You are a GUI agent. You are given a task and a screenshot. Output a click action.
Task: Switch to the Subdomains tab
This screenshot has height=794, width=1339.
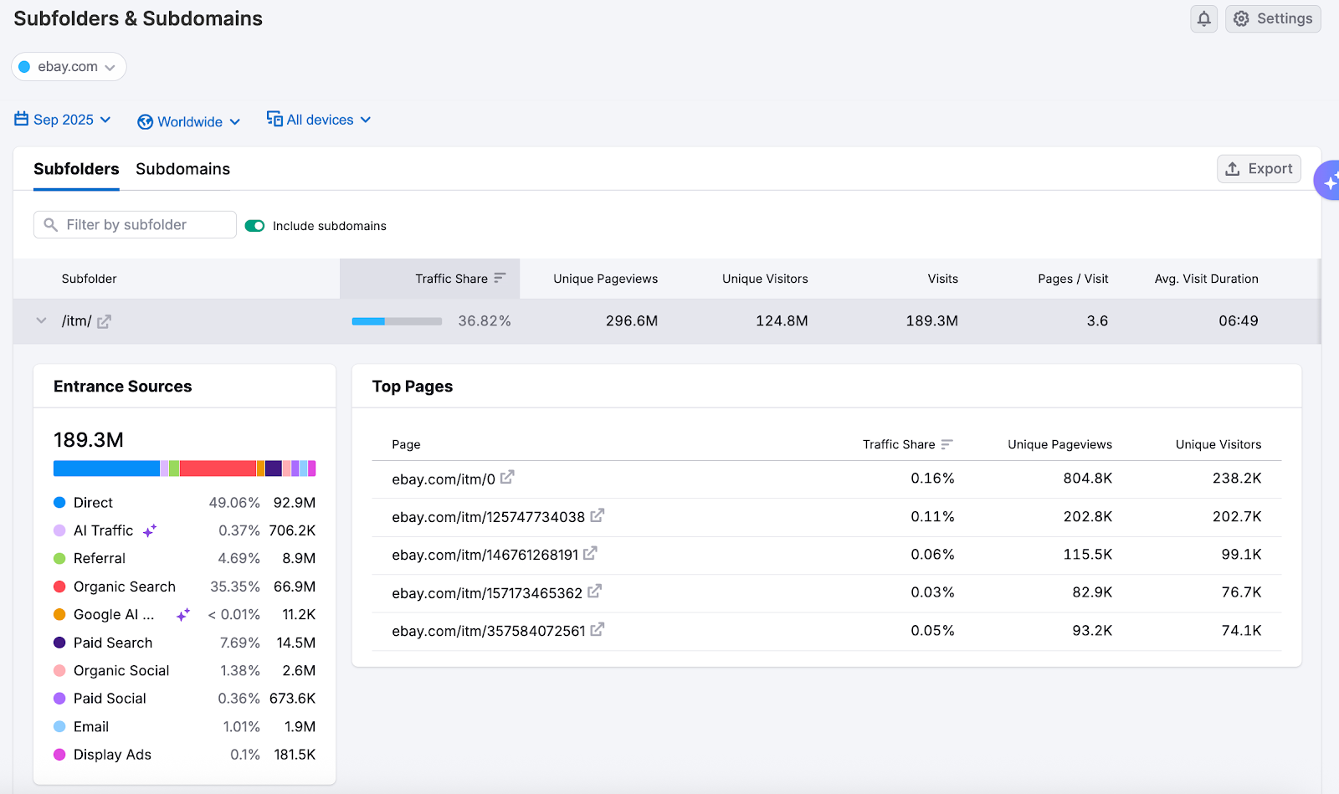[182, 169]
